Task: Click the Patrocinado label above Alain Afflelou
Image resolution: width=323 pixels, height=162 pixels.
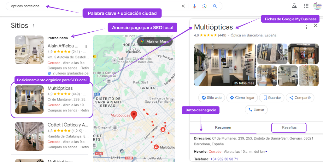Action: tap(58, 38)
